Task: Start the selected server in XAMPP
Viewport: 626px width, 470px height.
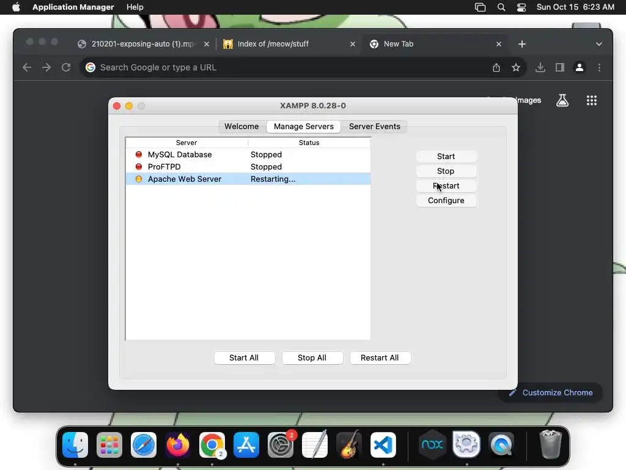Action: pyautogui.click(x=446, y=156)
